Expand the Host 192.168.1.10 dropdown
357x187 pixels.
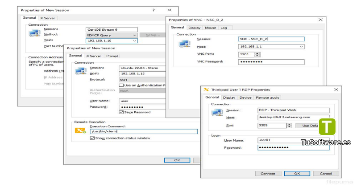point(135,41)
